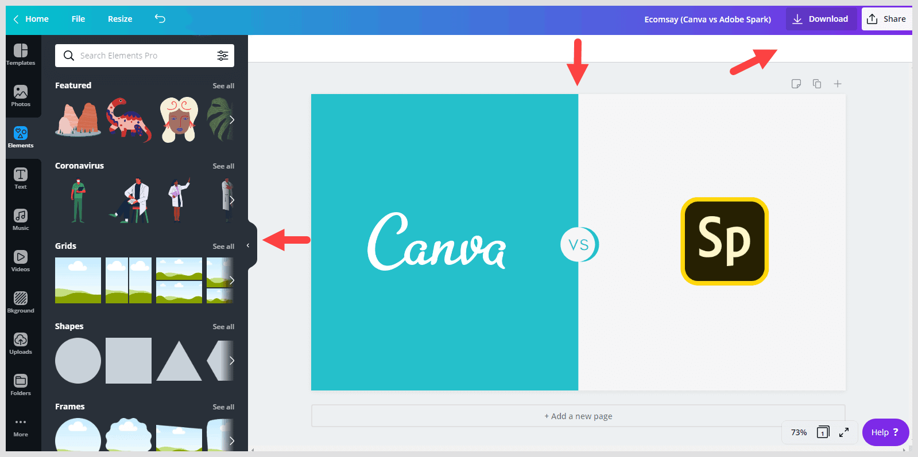Select the spotted lizard featured illustration
Image resolution: width=918 pixels, height=457 pixels.
tap(129, 120)
